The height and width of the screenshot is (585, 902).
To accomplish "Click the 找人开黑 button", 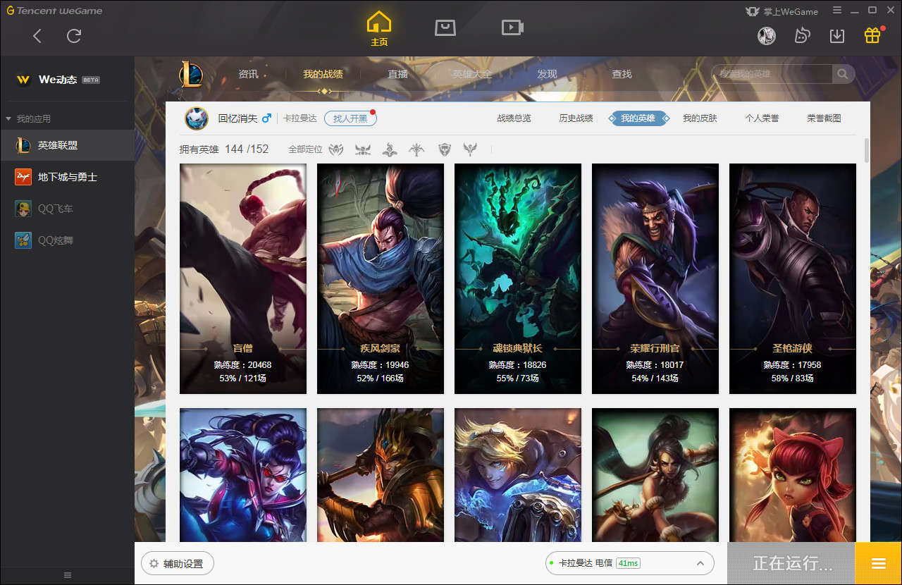I will point(350,118).
